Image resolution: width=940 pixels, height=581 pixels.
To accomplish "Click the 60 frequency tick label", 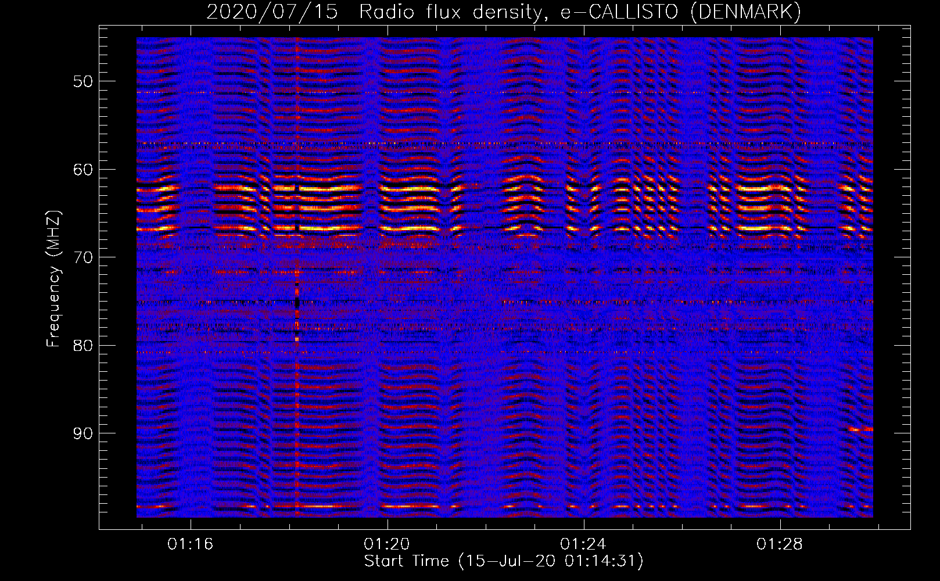I will (x=83, y=170).
